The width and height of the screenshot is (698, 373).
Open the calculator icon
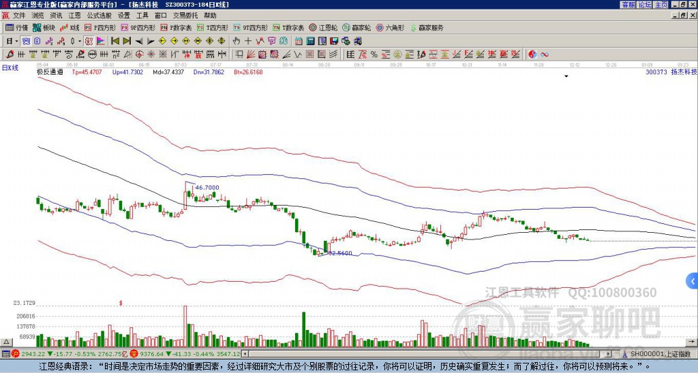tap(310, 41)
